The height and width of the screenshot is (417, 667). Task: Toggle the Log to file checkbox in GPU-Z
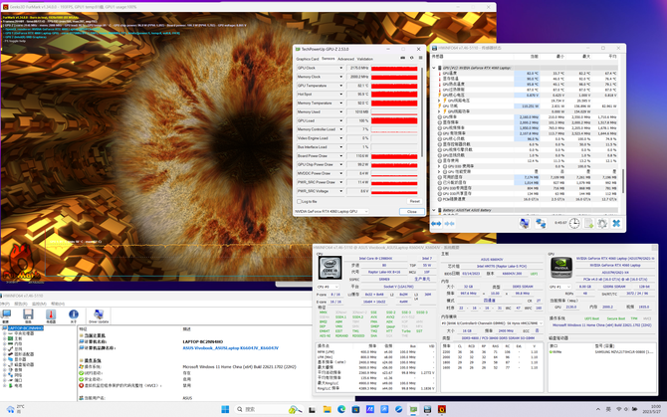[x=299, y=201]
